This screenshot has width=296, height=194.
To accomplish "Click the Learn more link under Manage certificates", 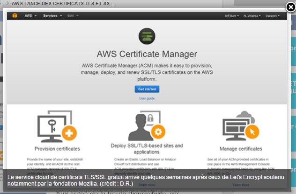I will [241, 185].
